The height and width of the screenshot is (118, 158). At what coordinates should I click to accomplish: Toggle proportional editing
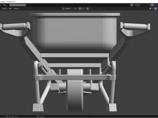tap(88, 9)
